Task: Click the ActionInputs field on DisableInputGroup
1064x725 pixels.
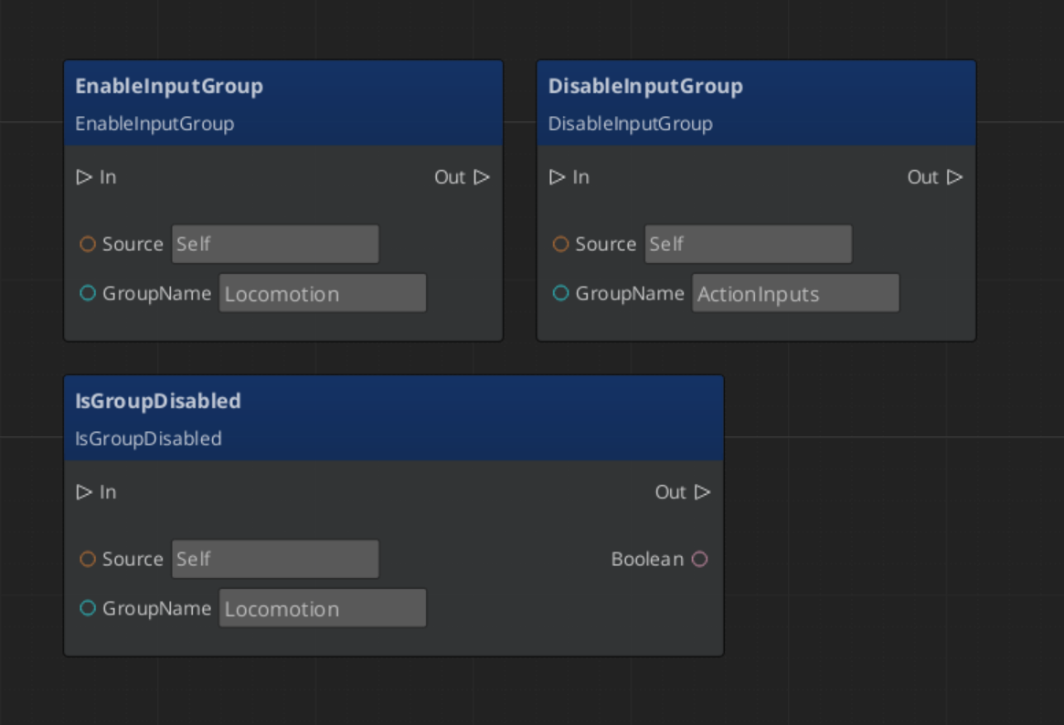Action: [795, 293]
